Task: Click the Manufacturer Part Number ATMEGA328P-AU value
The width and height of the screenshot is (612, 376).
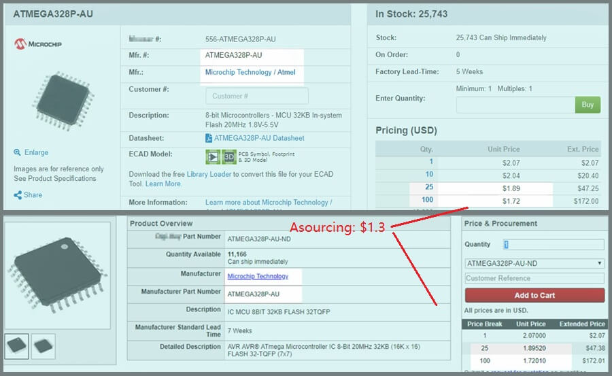Action: (254, 294)
